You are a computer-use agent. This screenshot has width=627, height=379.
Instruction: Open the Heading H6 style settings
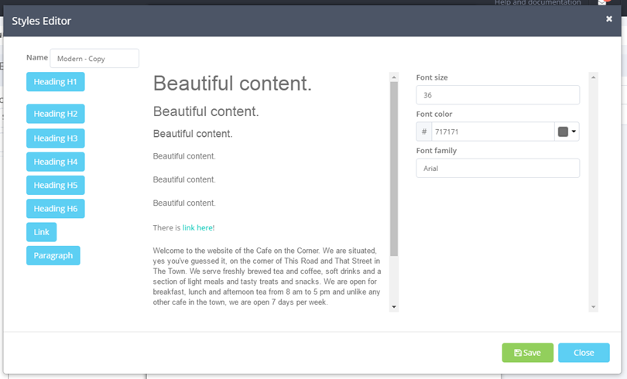[56, 209]
